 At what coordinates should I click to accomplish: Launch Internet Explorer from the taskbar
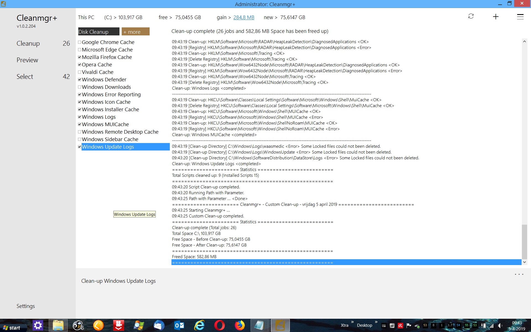[199, 325]
